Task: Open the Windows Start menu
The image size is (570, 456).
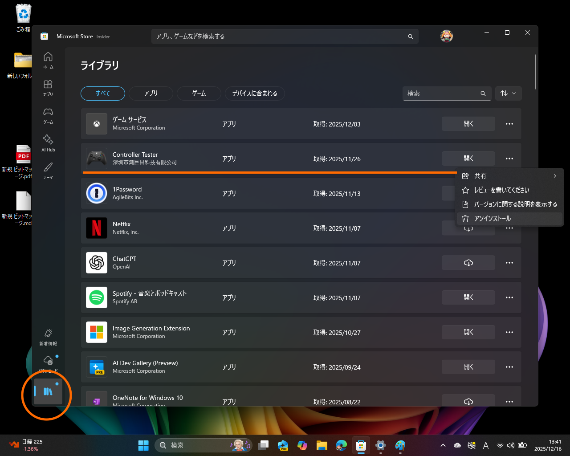Action: [143, 445]
